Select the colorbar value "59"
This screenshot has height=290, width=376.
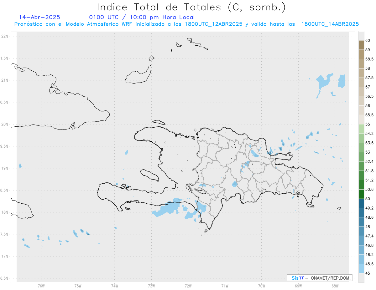[368, 49]
